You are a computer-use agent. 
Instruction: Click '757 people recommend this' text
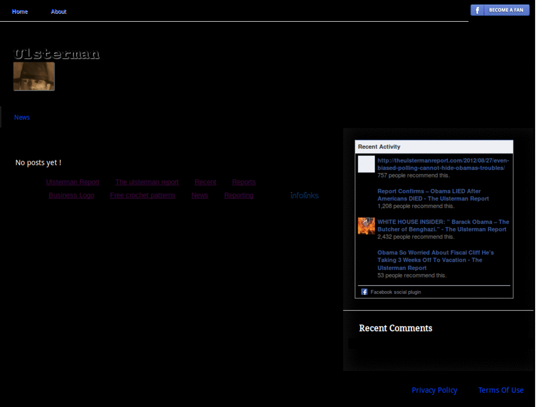click(413, 175)
